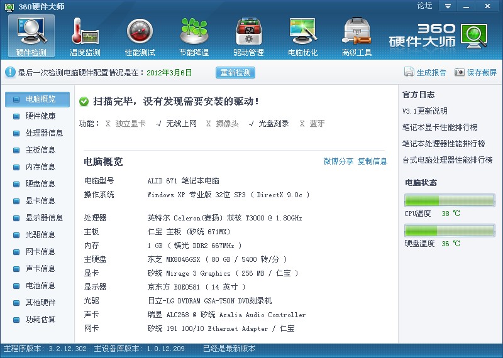Open the 硬件检测 hardware detection tool
The image size is (503, 358).
31,36
